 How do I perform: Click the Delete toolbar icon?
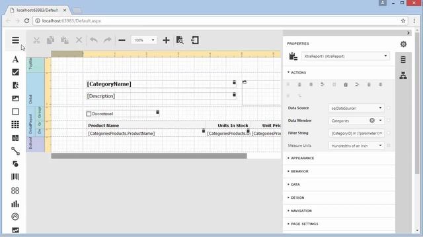click(x=79, y=40)
